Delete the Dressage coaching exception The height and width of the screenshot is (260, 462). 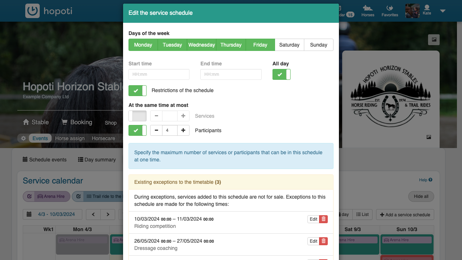tap(323, 241)
